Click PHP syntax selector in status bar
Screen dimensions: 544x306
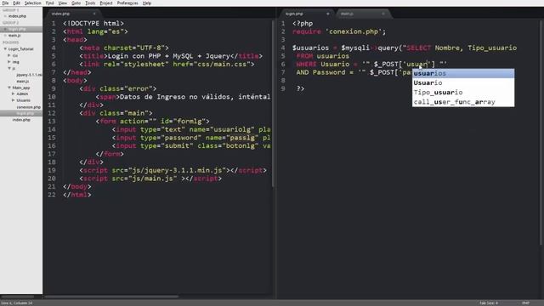coord(525,303)
